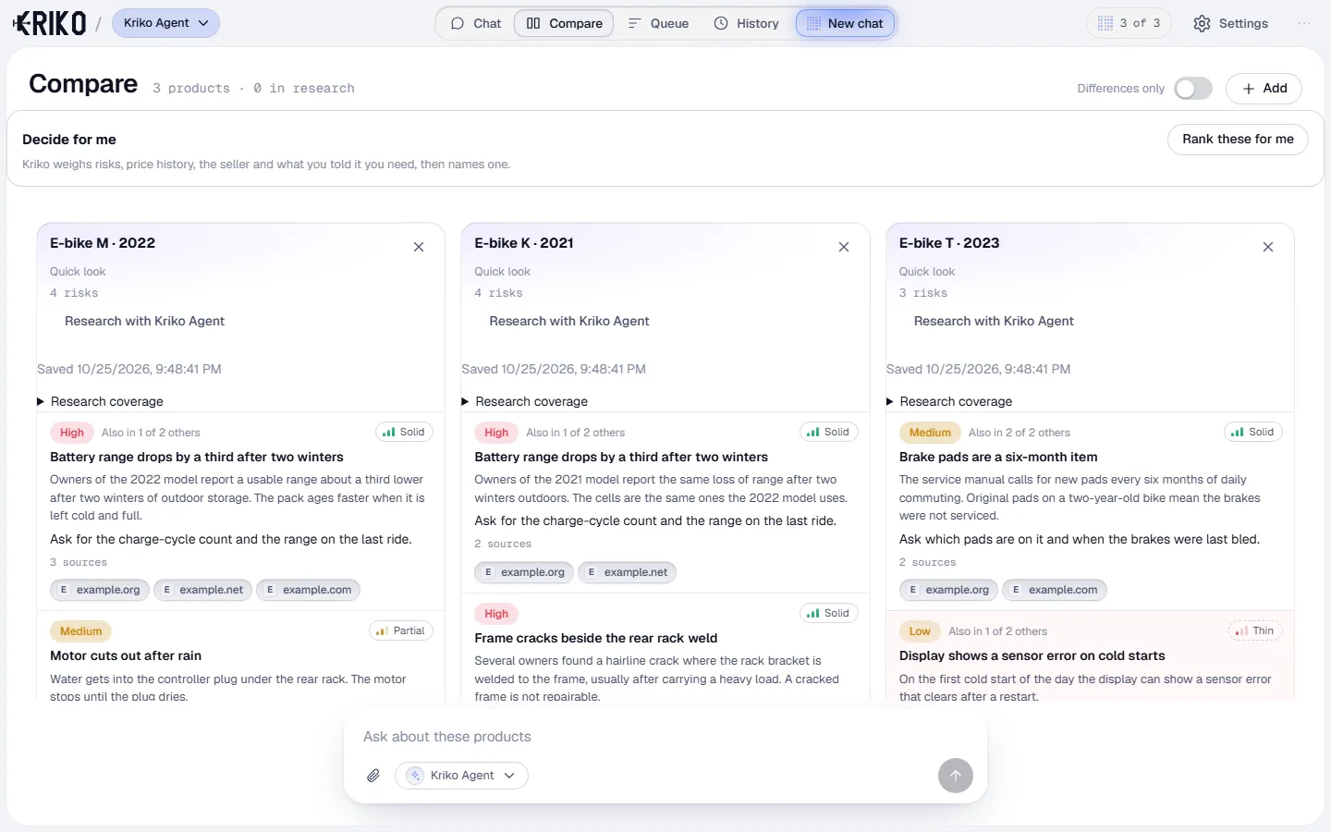
Task: Click the Kriko logo in the header
Action: (x=51, y=23)
